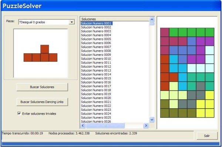Click the solution board grid image

tap(187, 73)
